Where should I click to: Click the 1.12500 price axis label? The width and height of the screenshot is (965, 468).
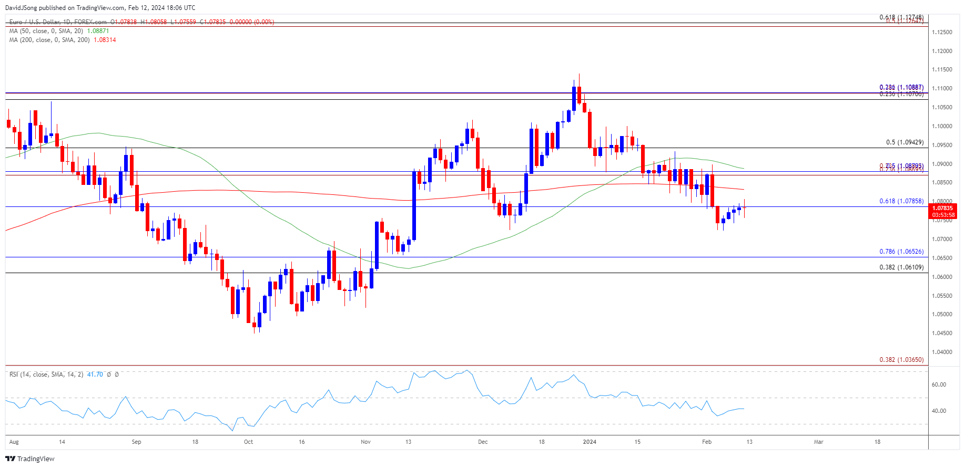942,33
